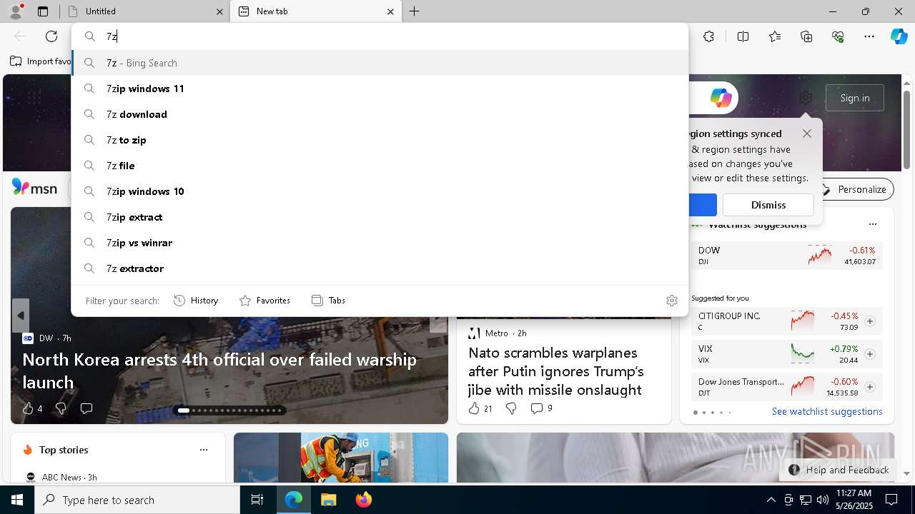Screen dimensions: 915x514
Task: Open a new tab with plus icon
Action: 415,11
